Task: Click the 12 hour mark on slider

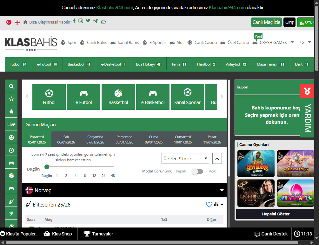Action: (x=94, y=176)
